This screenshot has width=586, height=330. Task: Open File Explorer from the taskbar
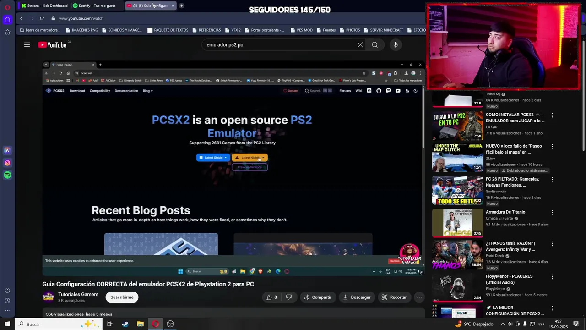tap(140, 324)
